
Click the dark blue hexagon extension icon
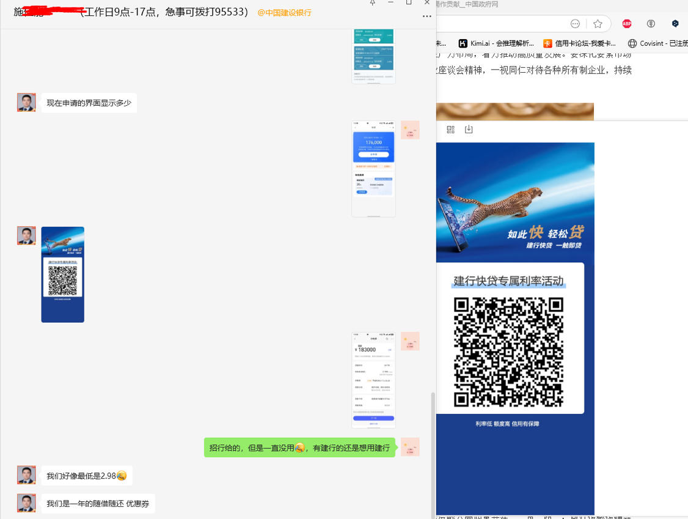pos(675,24)
